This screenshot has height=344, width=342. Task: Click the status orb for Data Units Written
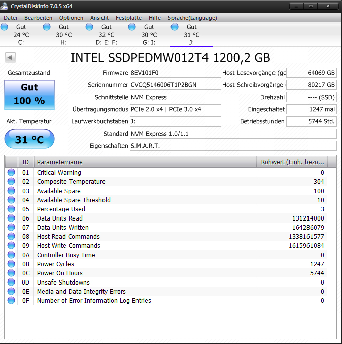tap(11, 227)
